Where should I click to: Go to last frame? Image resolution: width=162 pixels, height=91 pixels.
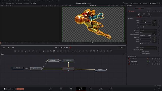point(67,47)
